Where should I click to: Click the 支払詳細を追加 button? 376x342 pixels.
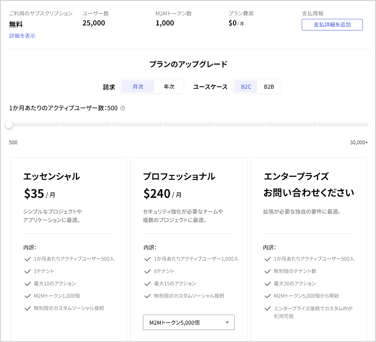click(332, 24)
